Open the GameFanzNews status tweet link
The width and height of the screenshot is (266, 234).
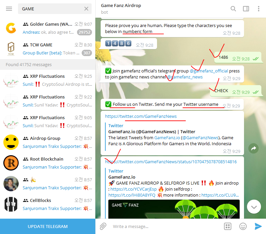click(171, 162)
